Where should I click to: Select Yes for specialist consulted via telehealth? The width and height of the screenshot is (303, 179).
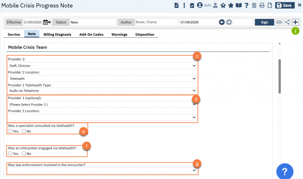(10, 131)
